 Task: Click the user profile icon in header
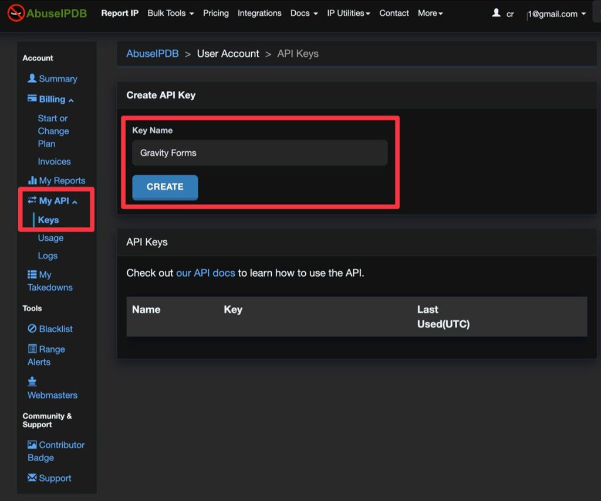point(496,13)
